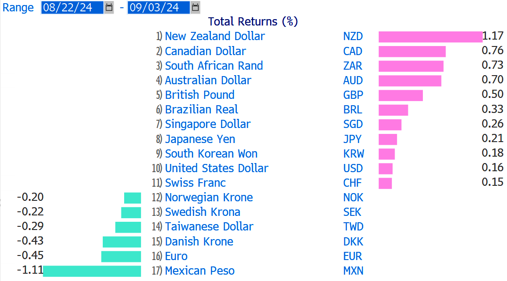Click the start date field 08/22/24

(x=72, y=7)
